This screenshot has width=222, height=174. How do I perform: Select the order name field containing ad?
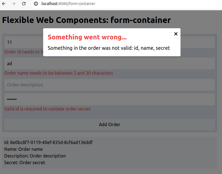pyautogui.click(x=110, y=64)
